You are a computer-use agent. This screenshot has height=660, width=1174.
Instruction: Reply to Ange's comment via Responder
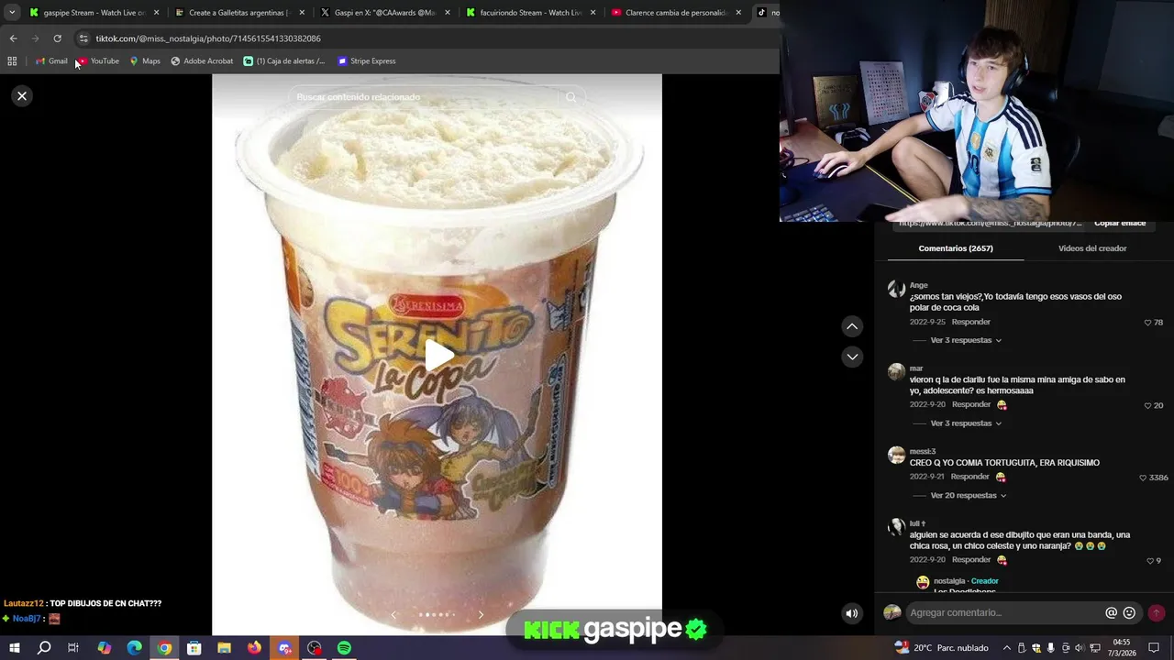970,322
